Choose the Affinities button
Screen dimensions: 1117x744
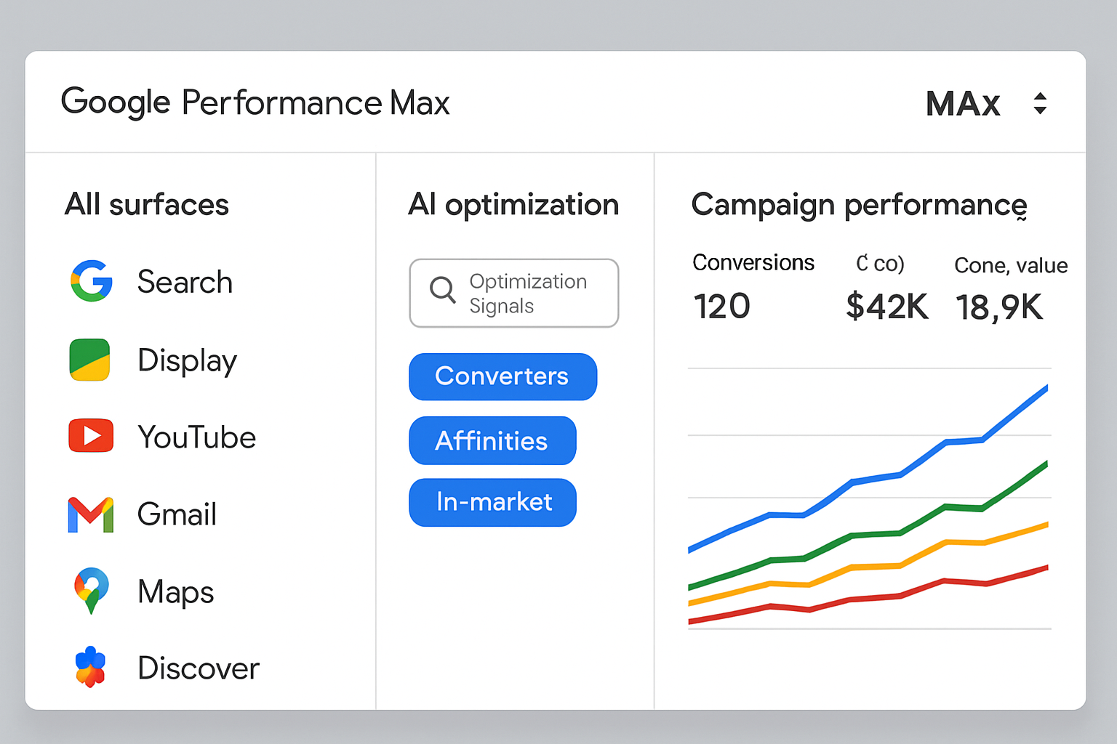click(x=492, y=440)
